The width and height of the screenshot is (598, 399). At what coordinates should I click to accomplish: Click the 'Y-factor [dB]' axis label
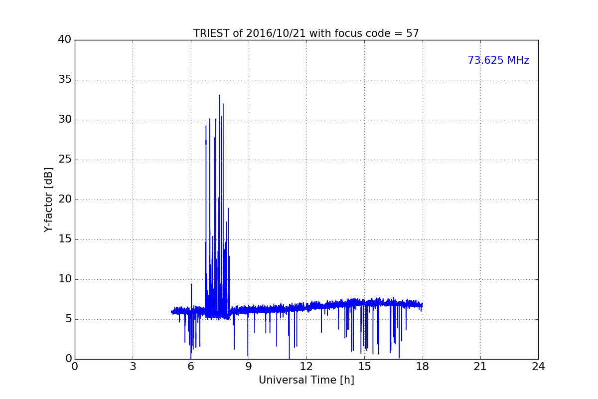tap(48, 199)
